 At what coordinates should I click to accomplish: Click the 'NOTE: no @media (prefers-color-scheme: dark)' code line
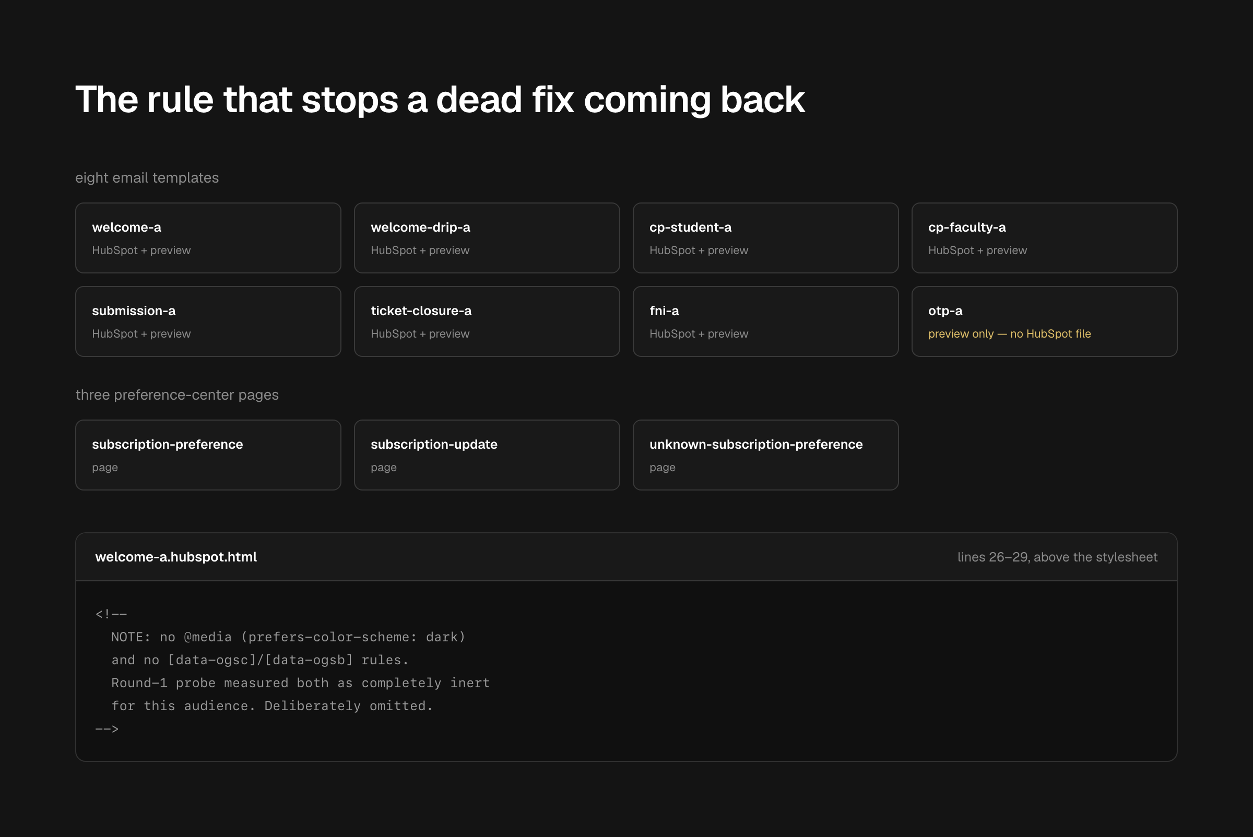point(288,637)
